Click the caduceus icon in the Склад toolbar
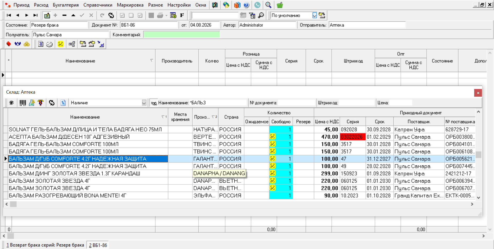 coord(41,103)
